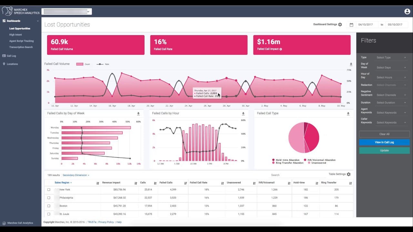Screen dimensions: 413x232
Task: Open the Select Days dropdown
Action: [391, 67]
